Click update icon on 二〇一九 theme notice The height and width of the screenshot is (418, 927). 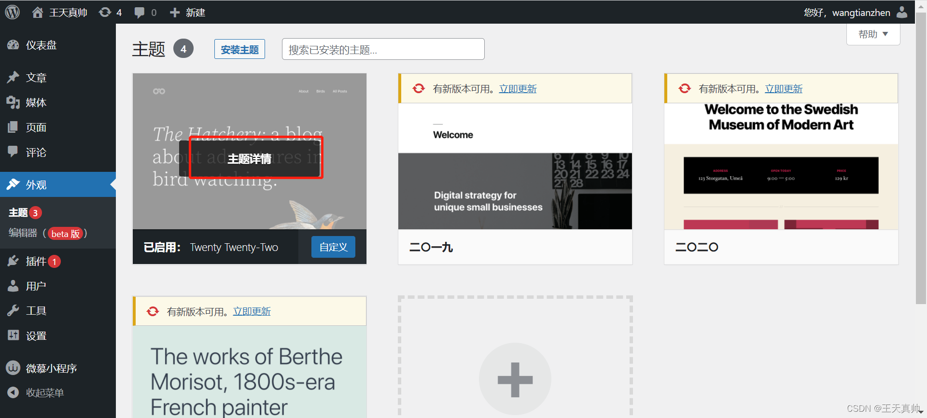click(419, 88)
